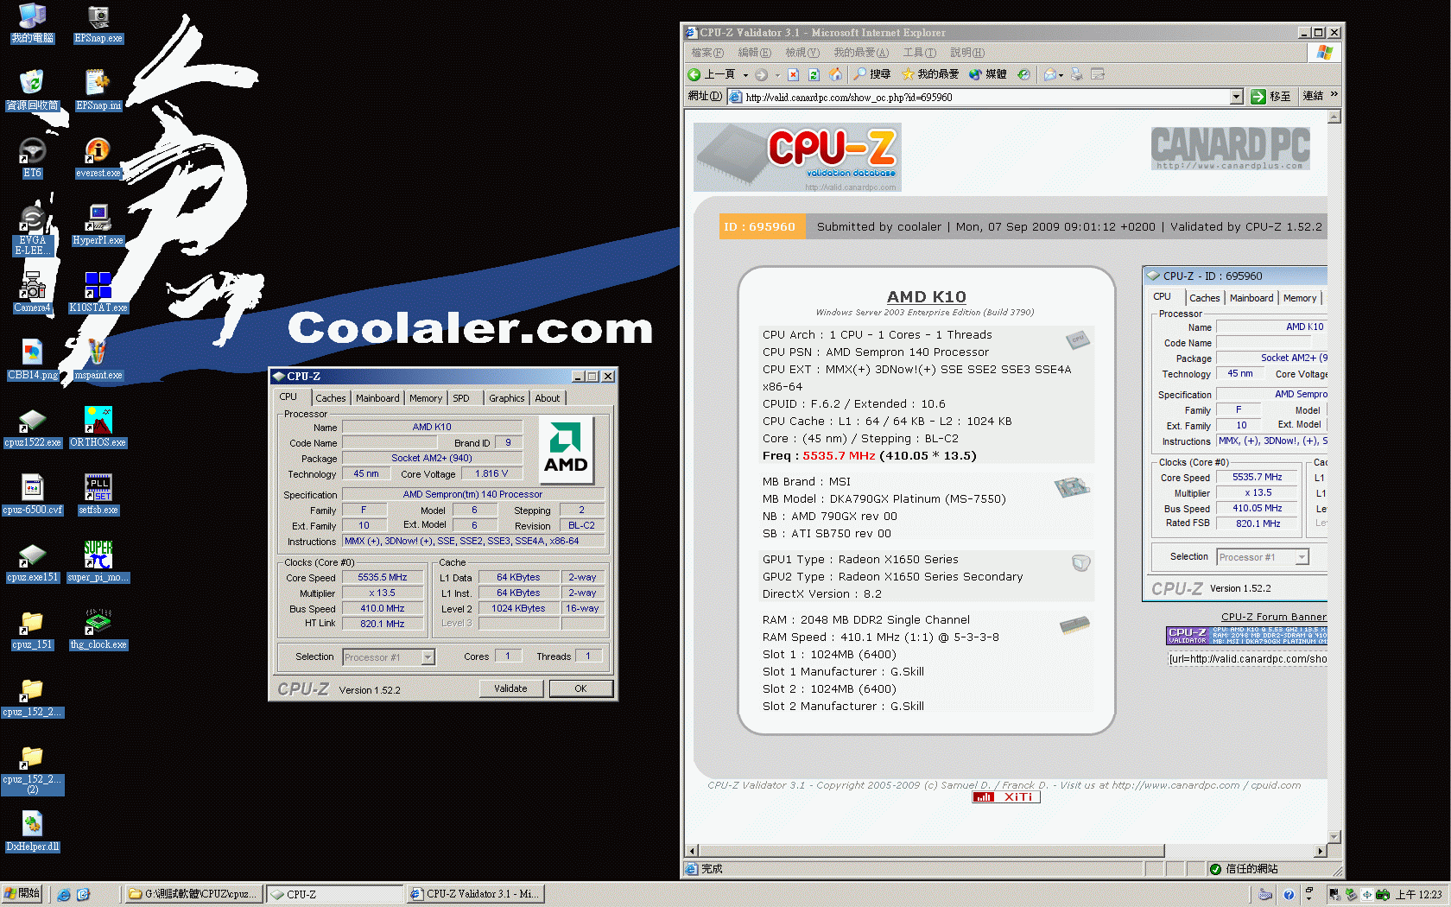This screenshot has width=1451, height=907.
Task: Click the Refresh icon in the IE toolbar
Action: (814, 74)
